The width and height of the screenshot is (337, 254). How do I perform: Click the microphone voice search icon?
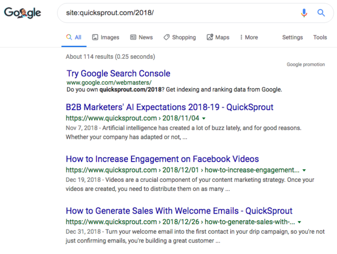(x=304, y=13)
